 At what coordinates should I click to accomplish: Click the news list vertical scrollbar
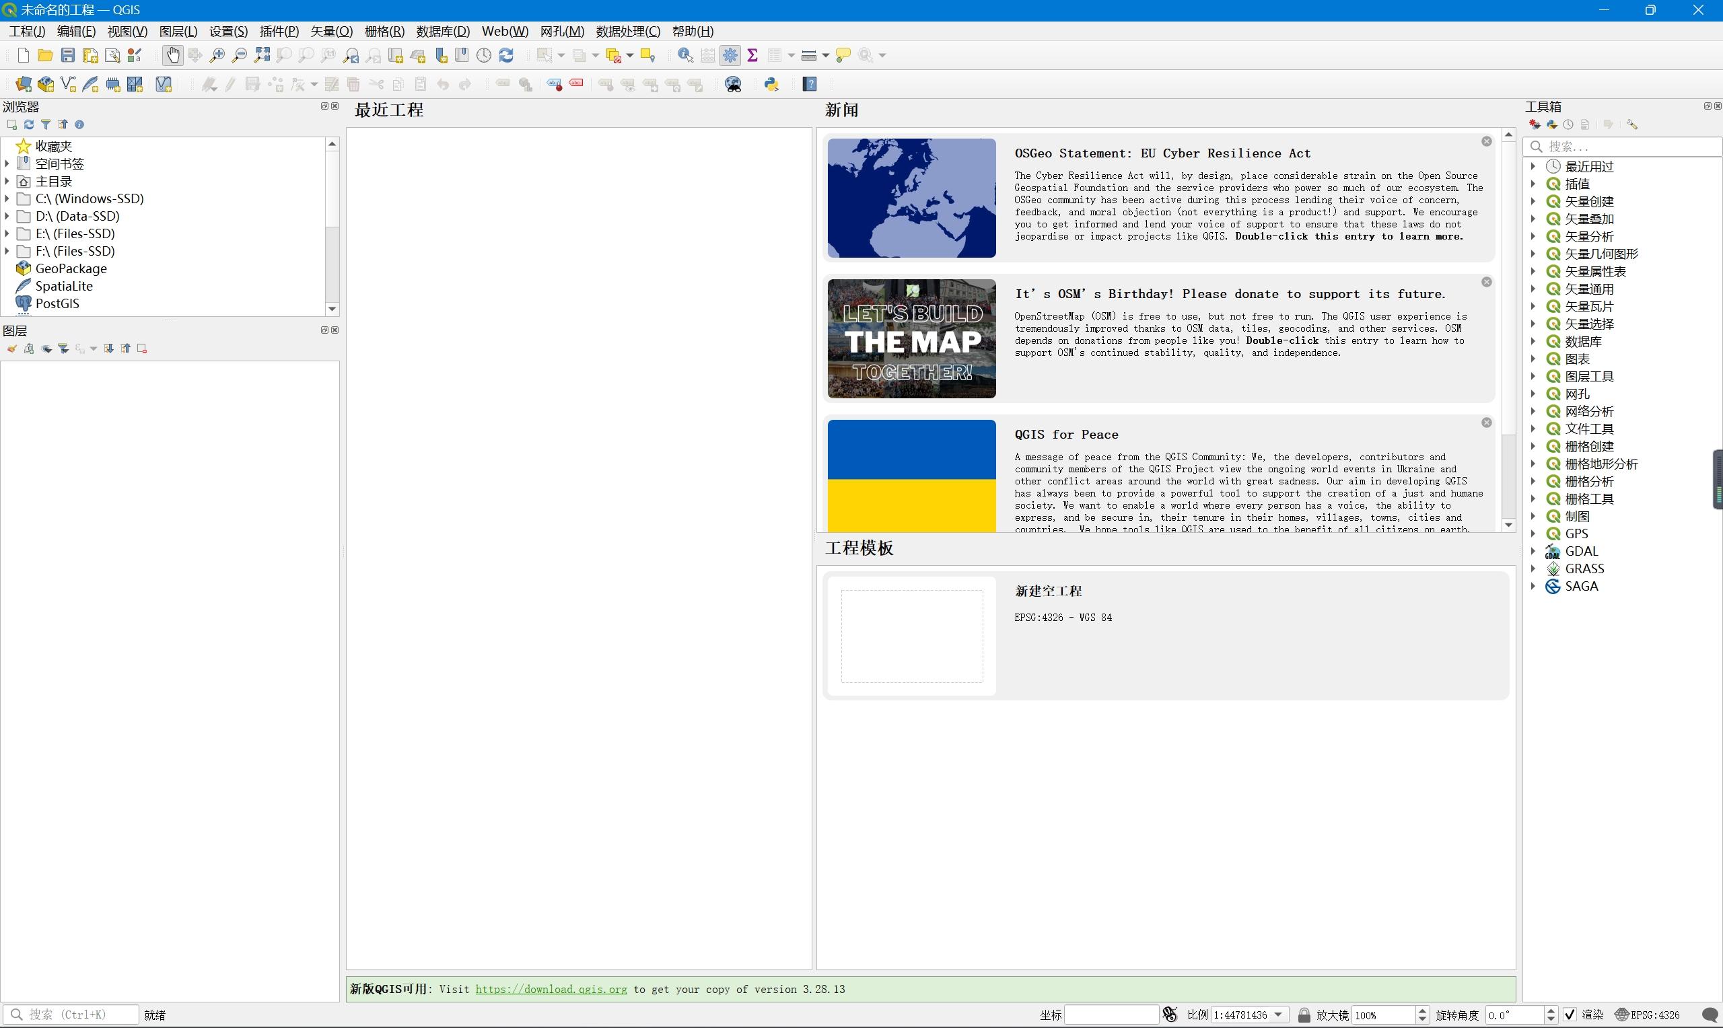point(1509,330)
